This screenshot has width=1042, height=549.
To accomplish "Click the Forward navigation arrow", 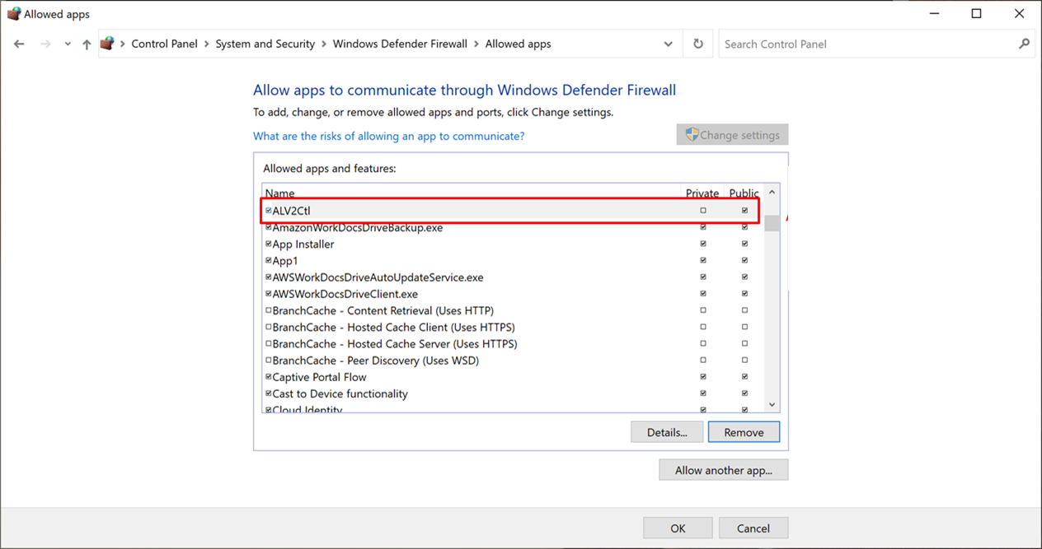I will [x=45, y=44].
